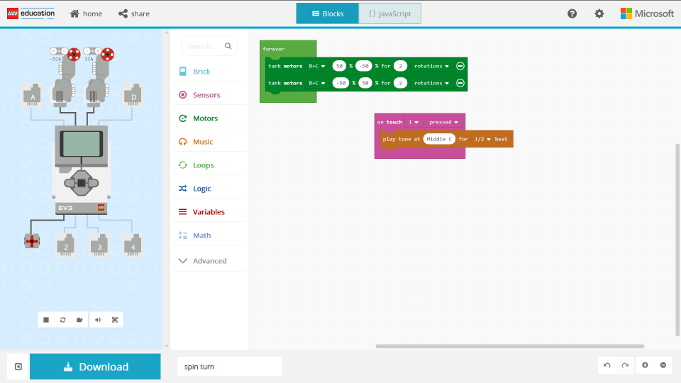The width and height of the screenshot is (681, 383).
Task: Open the help menu question icon
Action: coord(572,14)
